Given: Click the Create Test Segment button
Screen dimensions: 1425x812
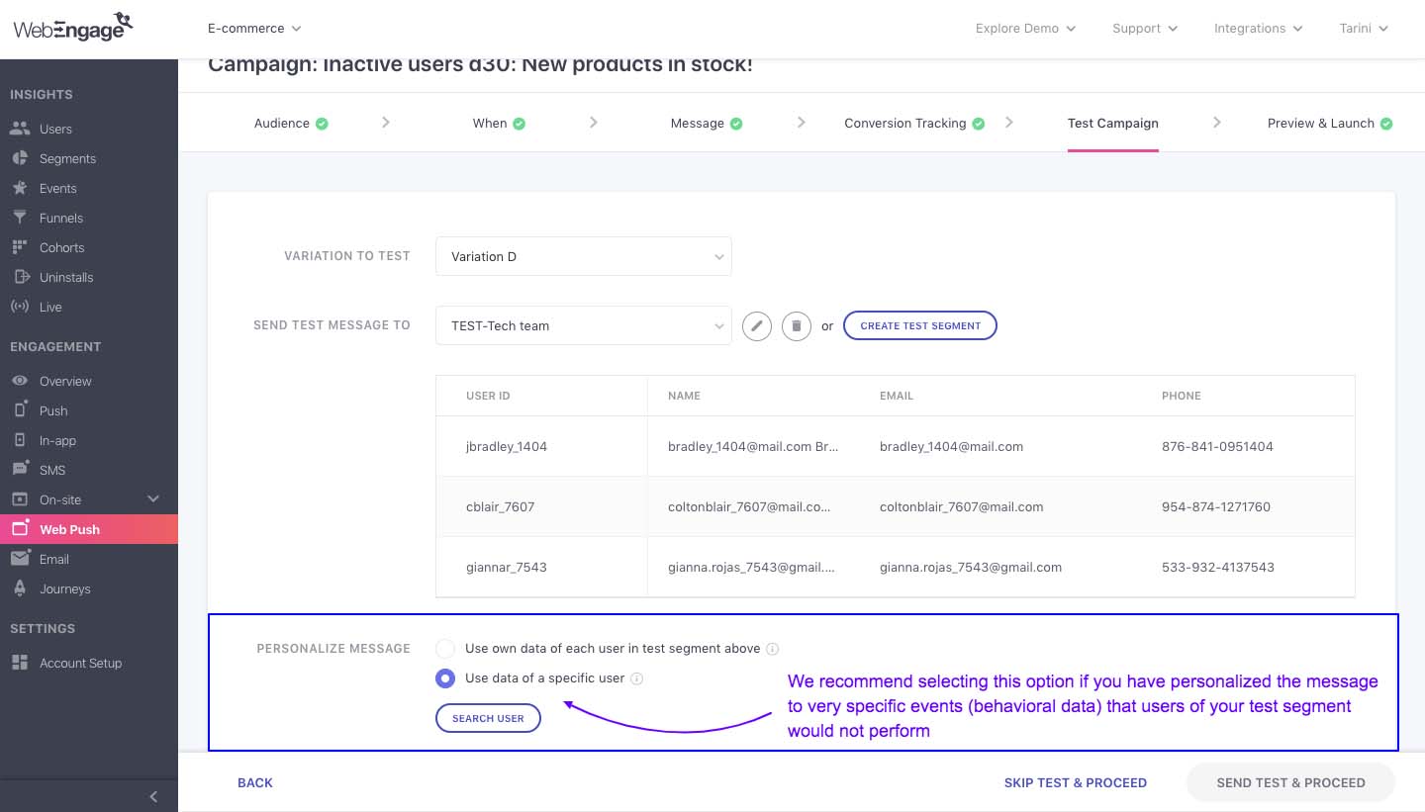Looking at the screenshot, I should coord(920,325).
